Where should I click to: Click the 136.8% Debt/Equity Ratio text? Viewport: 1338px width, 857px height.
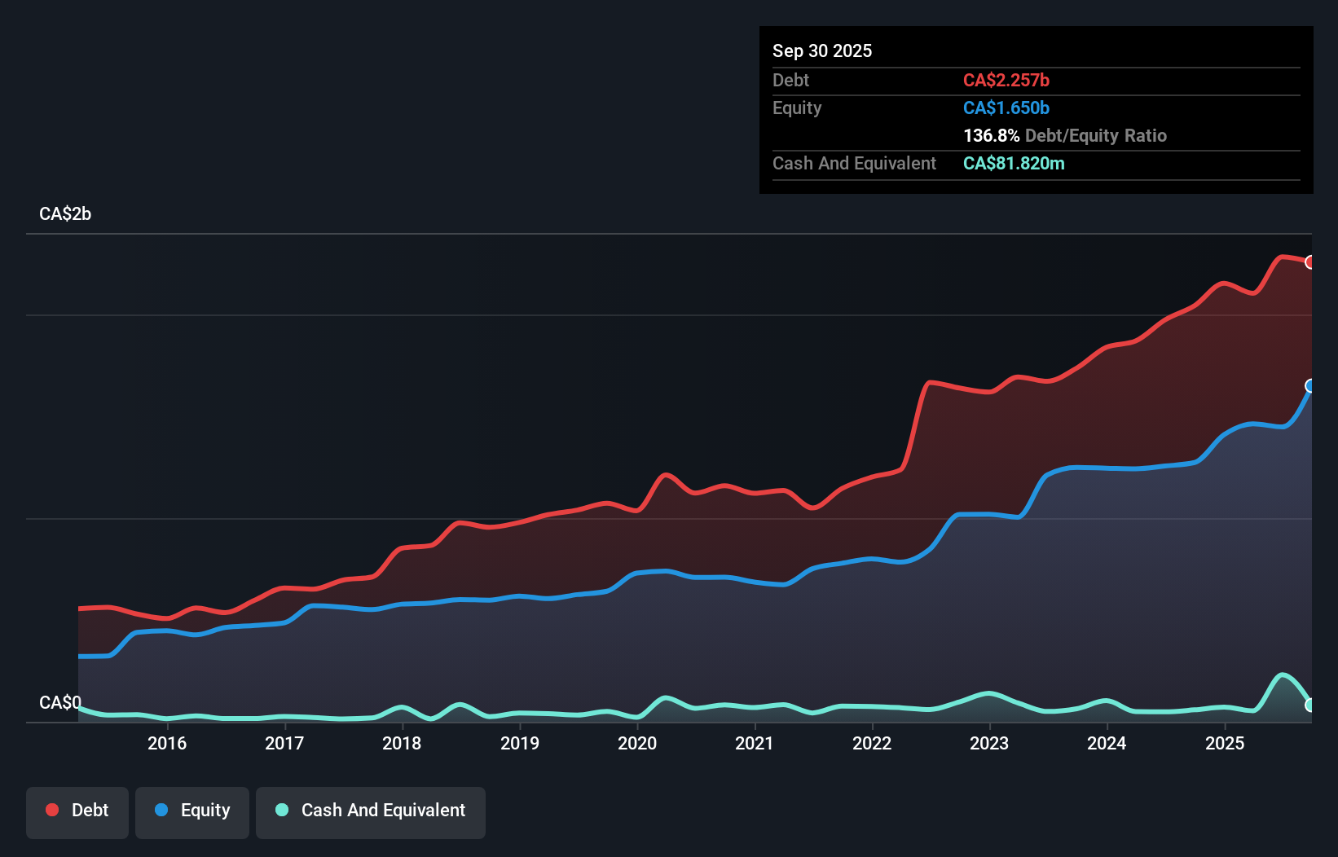click(x=1065, y=136)
